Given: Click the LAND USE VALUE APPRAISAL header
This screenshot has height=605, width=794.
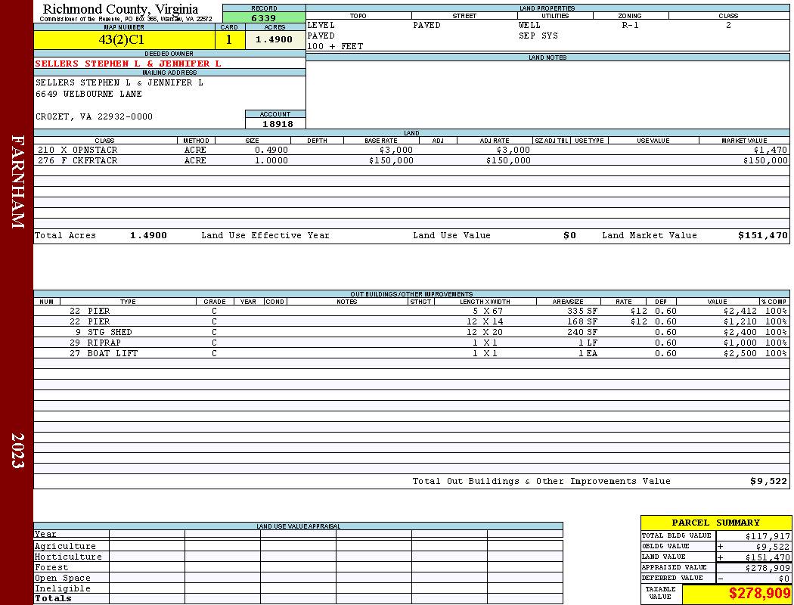Looking at the screenshot, I should pyautogui.click(x=298, y=526).
